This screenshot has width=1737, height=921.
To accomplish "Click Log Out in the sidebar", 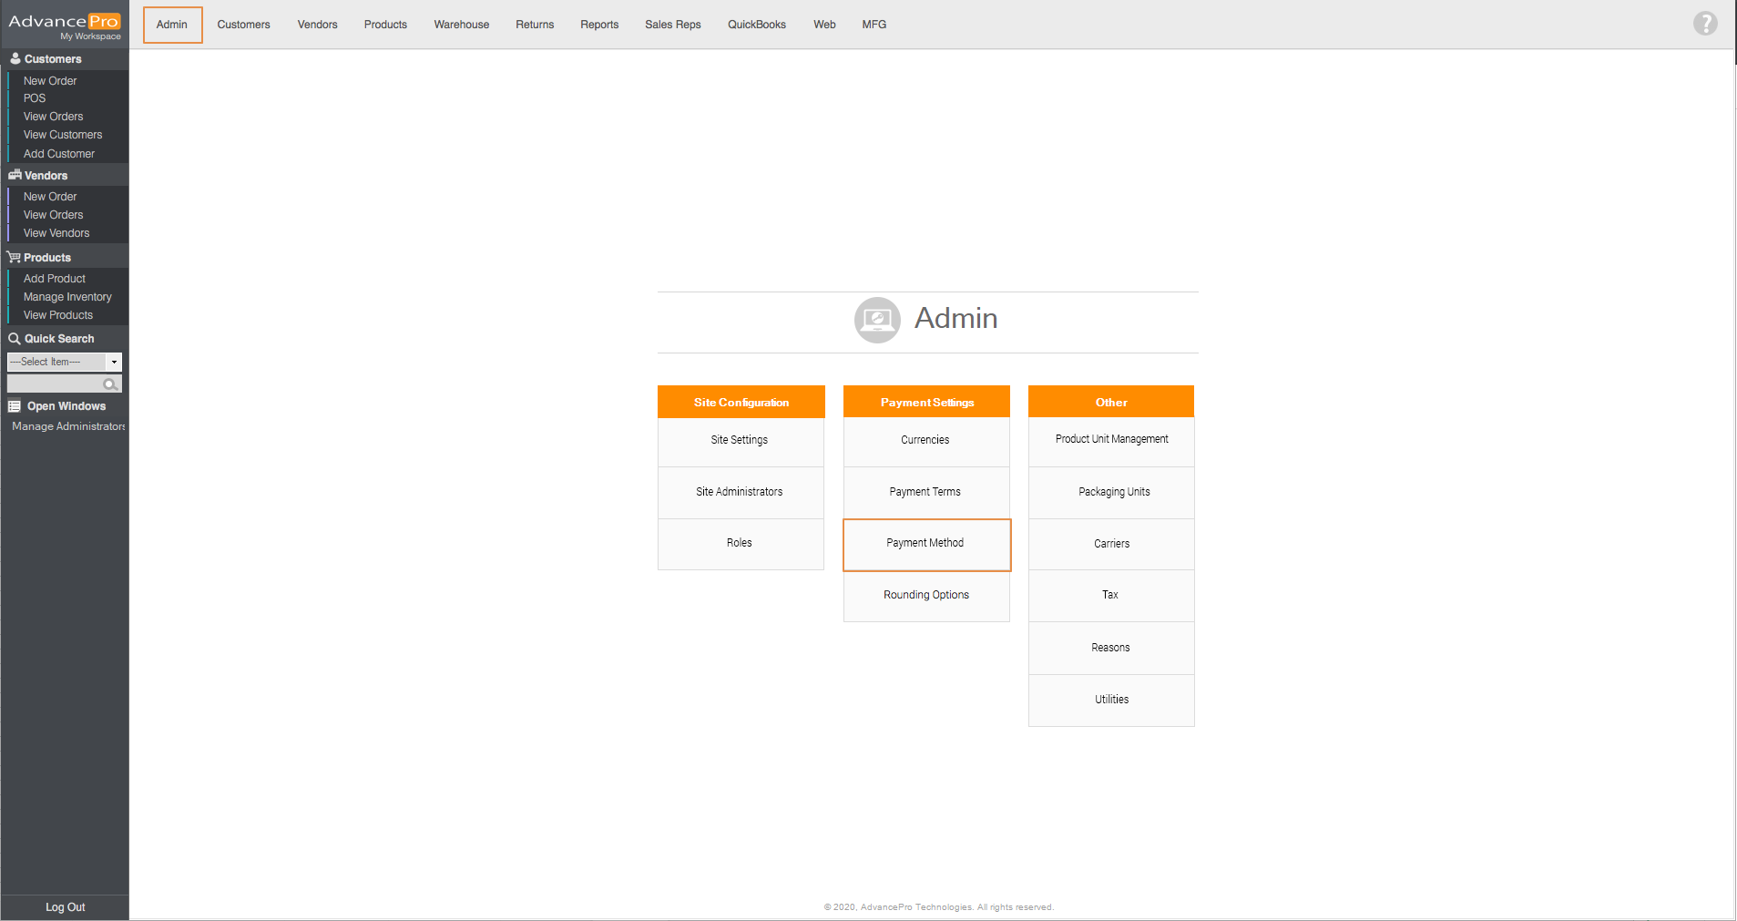I will click(65, 907).
